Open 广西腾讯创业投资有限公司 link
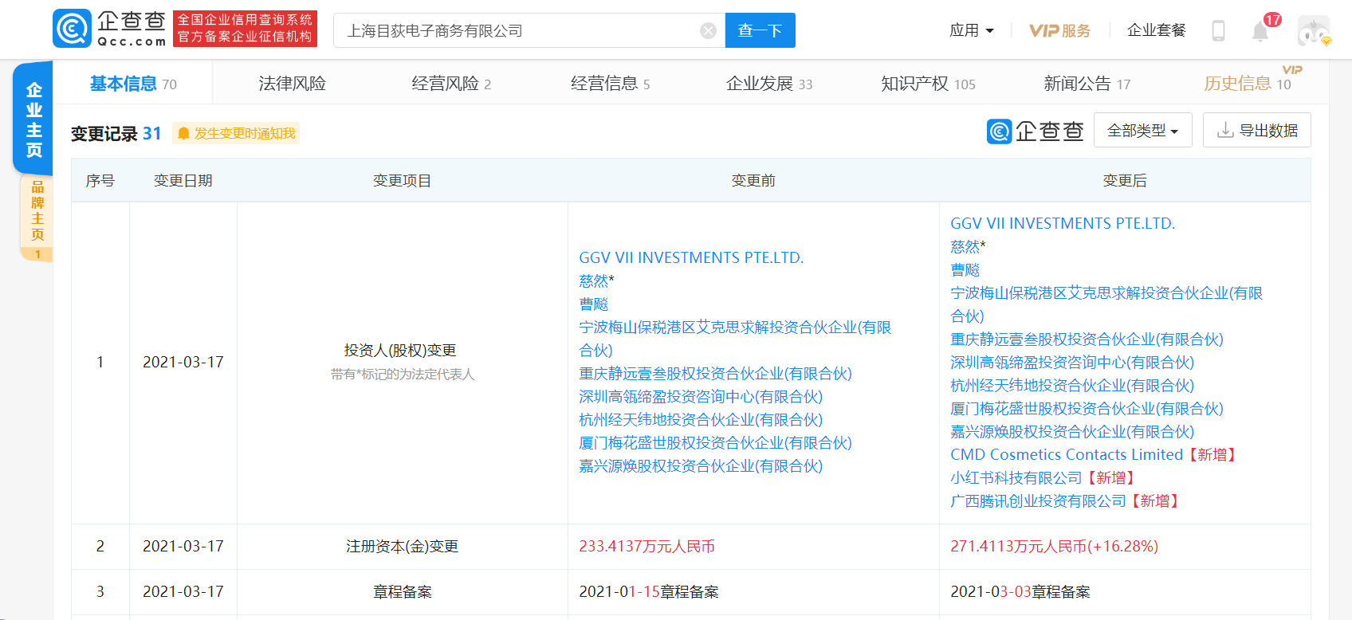Viewport: 1352px width, 620px height. (x=1038, y=500)
